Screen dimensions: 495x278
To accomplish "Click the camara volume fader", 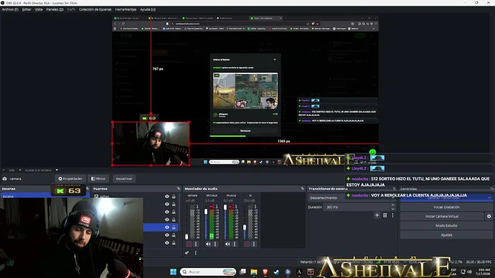I will click(187, 236).
